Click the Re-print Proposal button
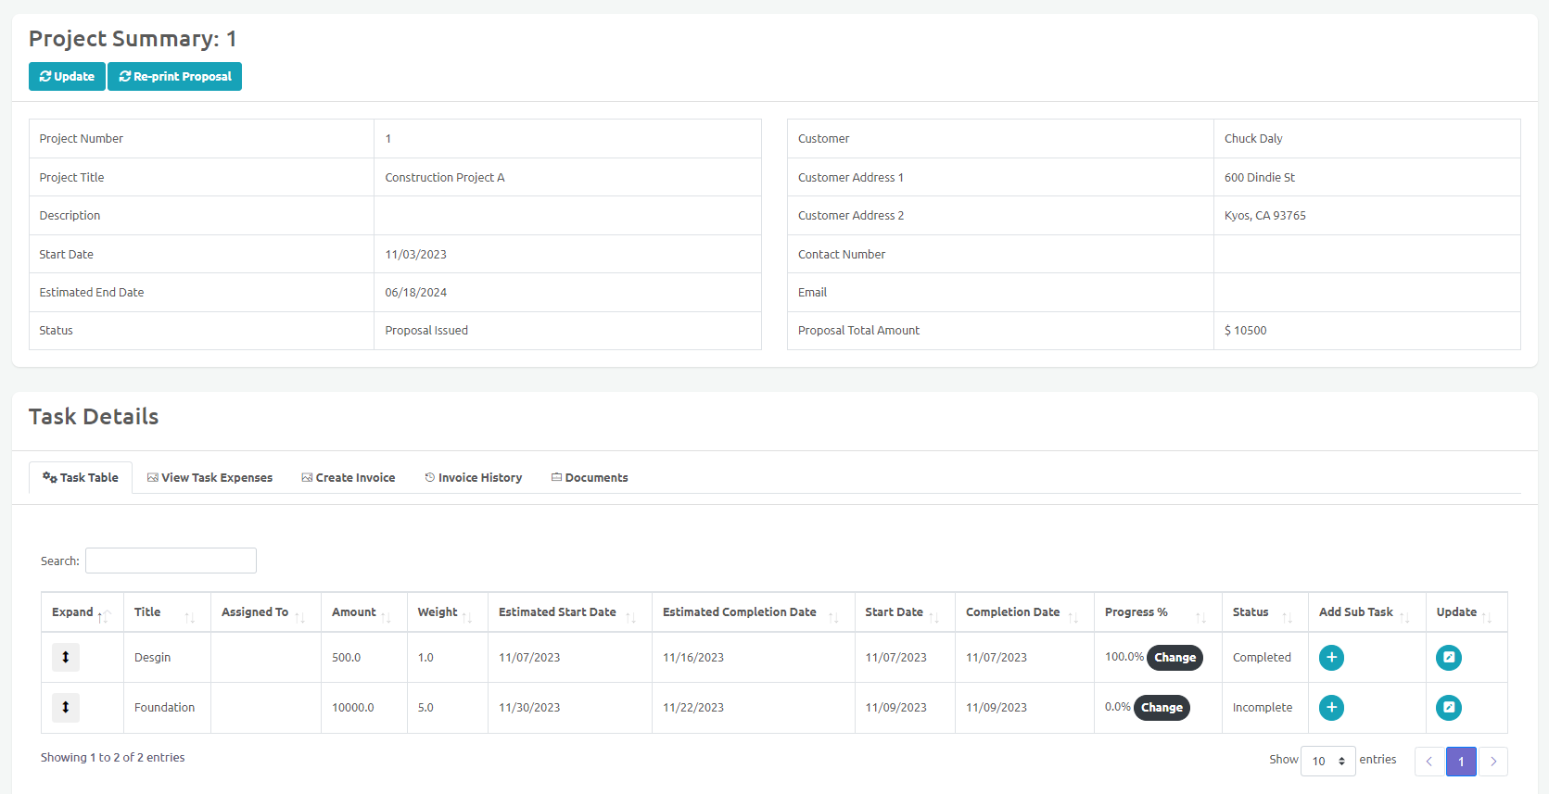Image resolution: width=1549 pixels, height=794 pixels. tap(175, 76)
